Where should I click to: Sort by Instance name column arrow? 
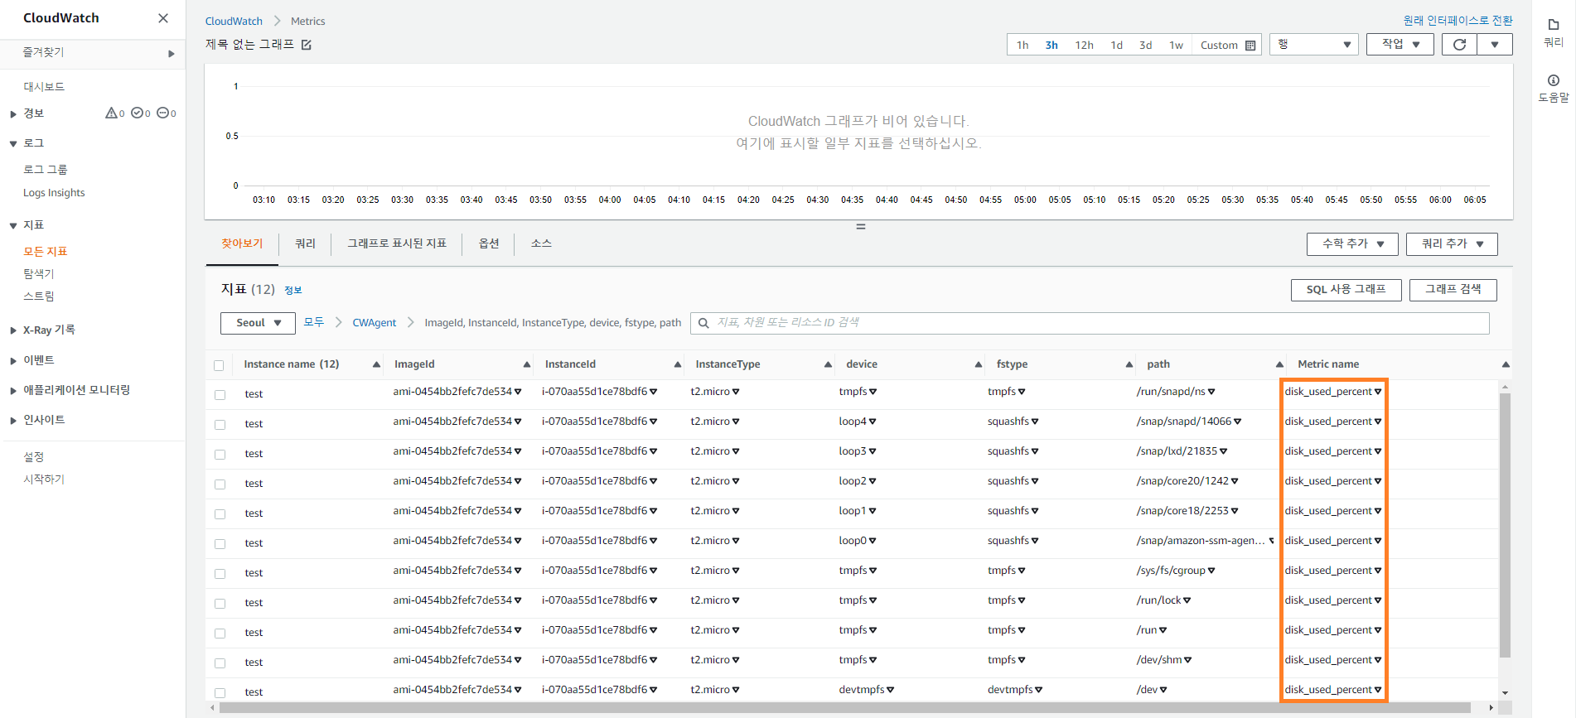pyautogui.click(x=377, y=364)
